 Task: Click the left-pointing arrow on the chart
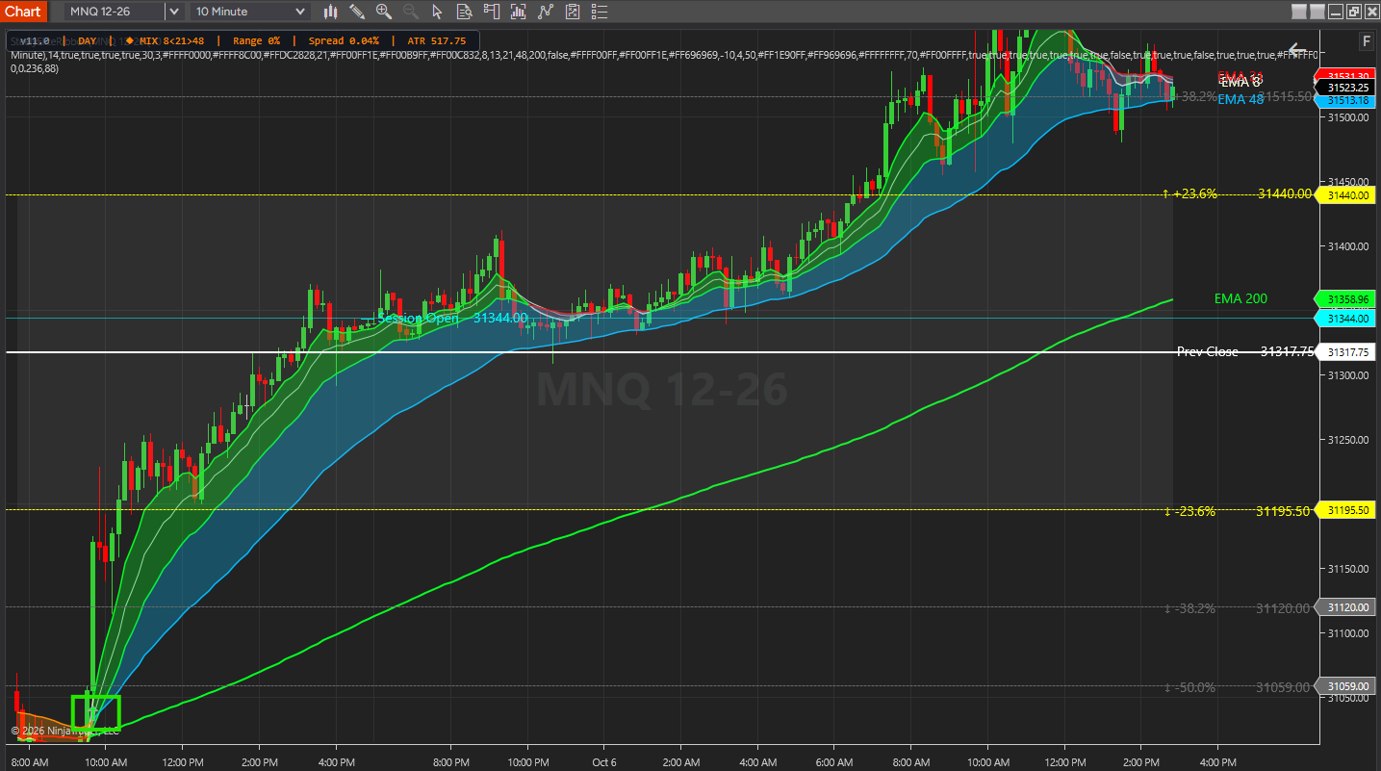coord(1297,50)
